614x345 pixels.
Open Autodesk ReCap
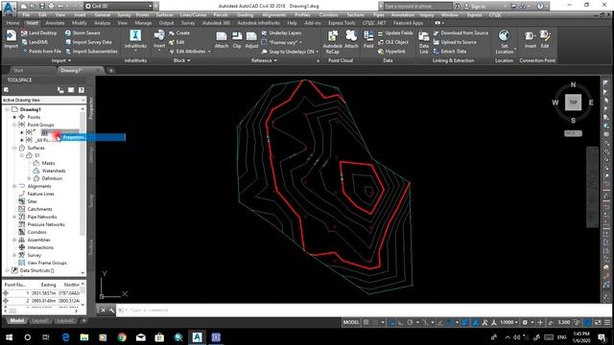(x=333, y=41)
